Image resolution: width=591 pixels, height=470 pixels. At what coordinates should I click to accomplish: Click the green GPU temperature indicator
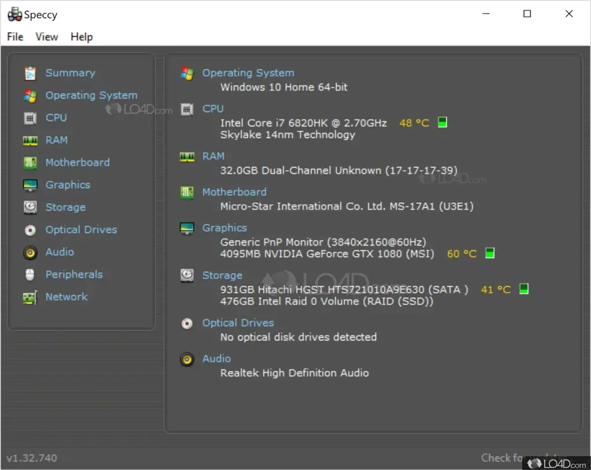(x=489, y=253)
